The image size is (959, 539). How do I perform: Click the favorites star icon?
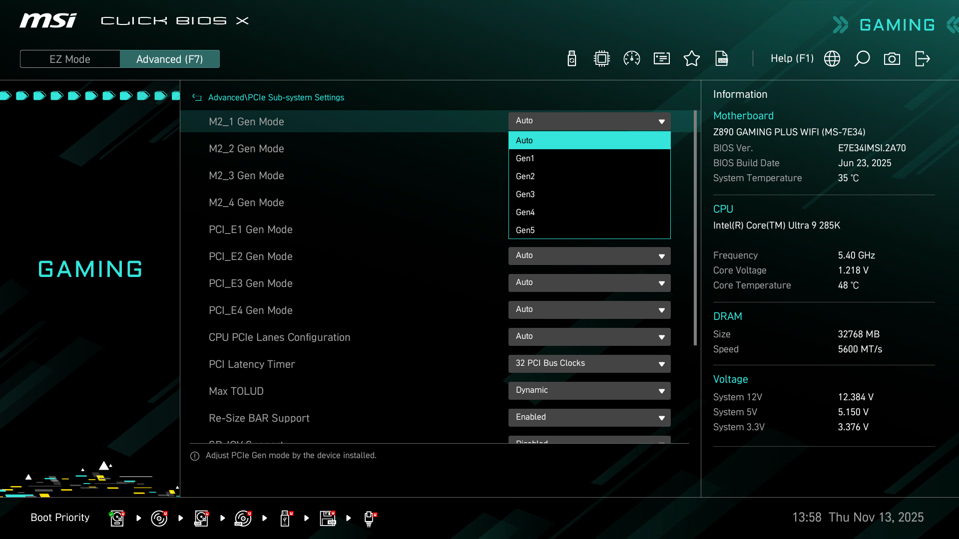point(692,59)
